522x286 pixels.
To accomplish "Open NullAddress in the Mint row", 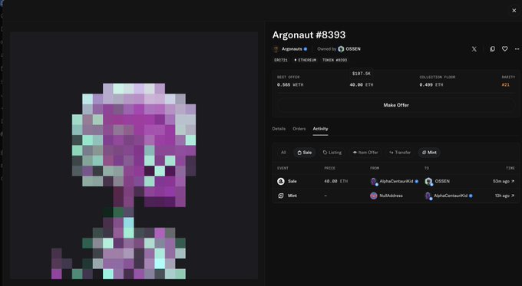I will coord(391,196).
